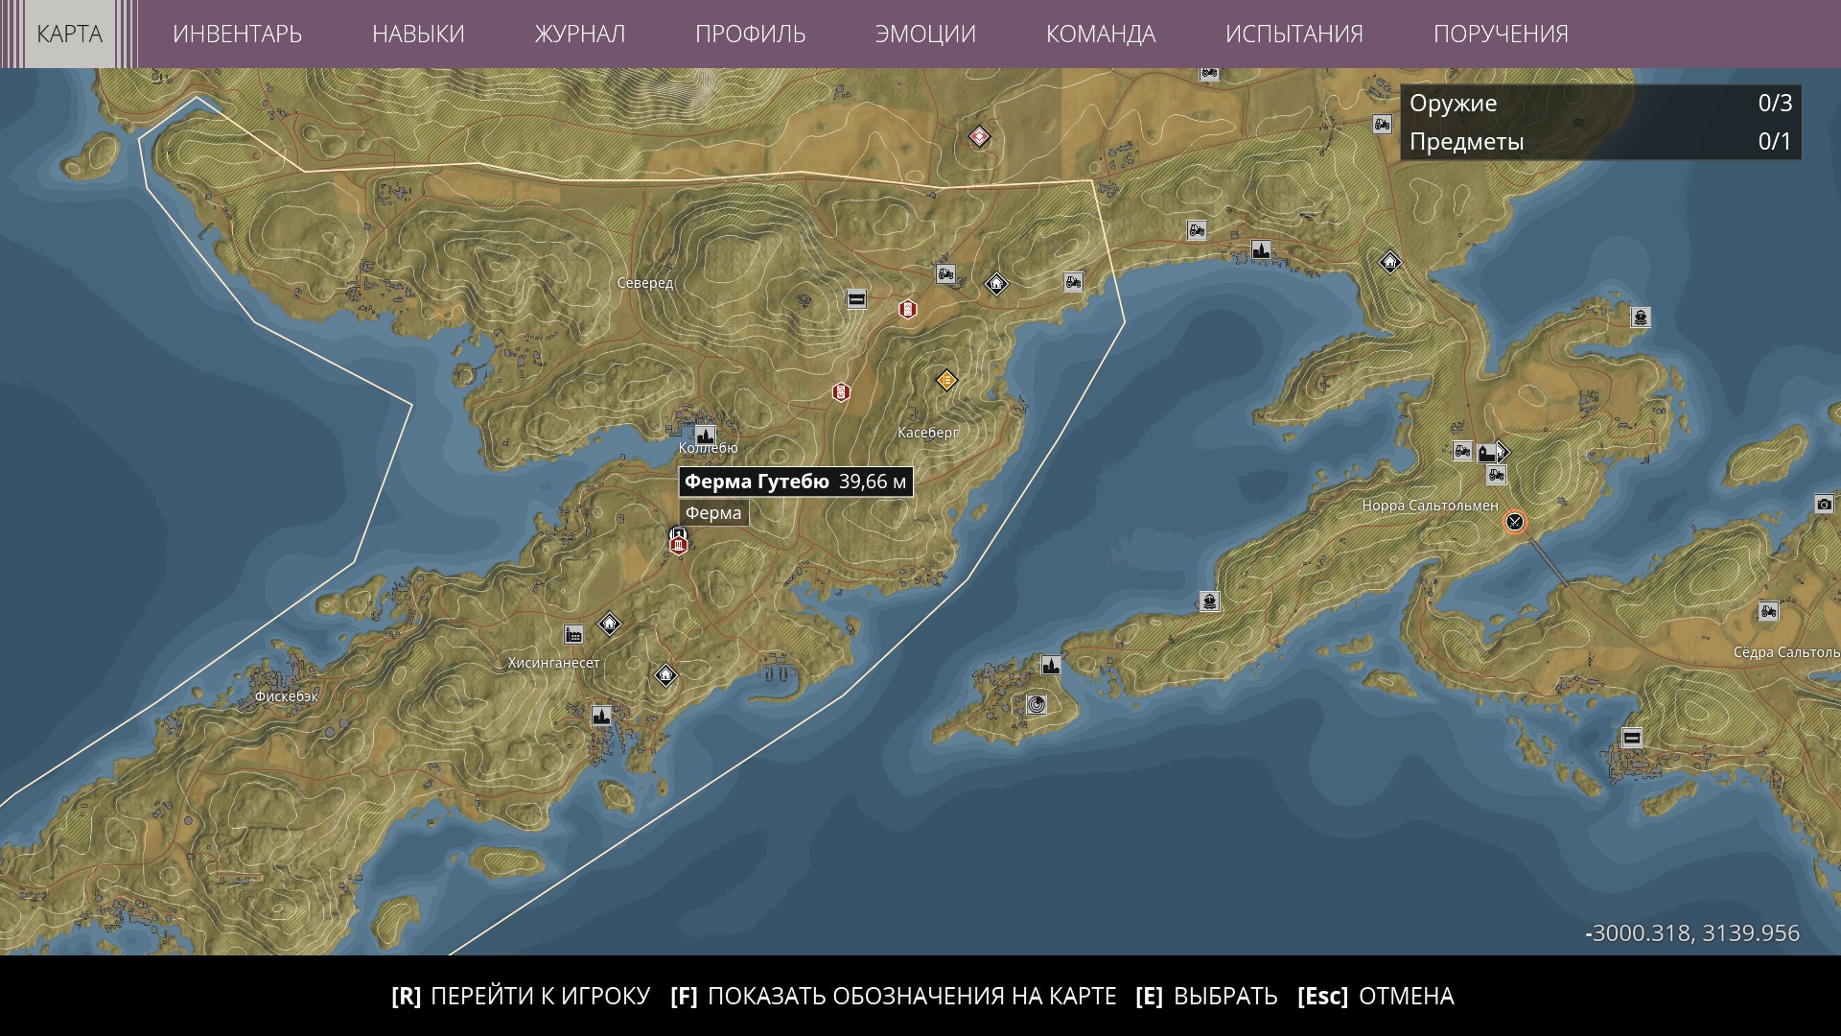The height and width of the screenshot is (1036, 1841).
Task: Open the ЖУРНАЛ tab
Action: [579, 34]
